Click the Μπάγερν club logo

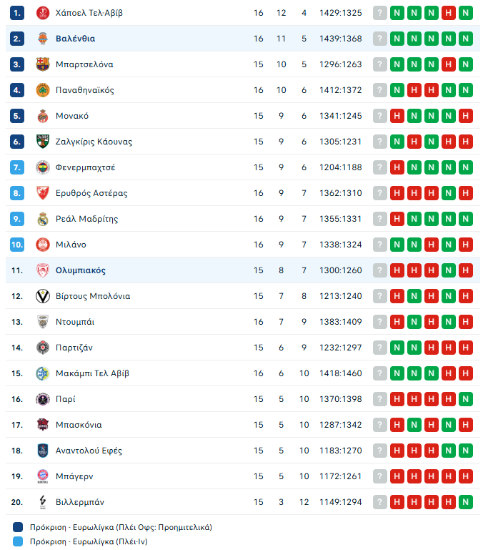[x=42, y=476]
